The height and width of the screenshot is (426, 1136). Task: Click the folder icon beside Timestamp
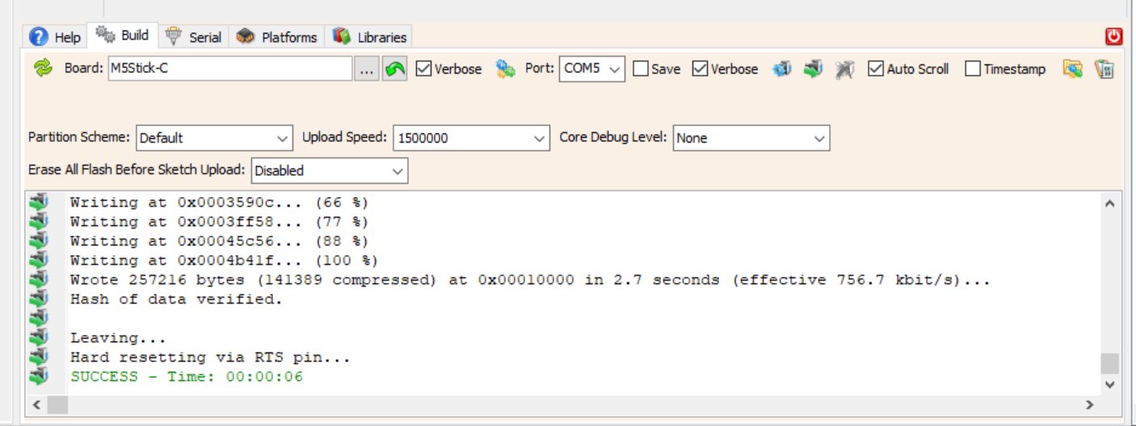pyautogui.click(x=1072, y=69)
